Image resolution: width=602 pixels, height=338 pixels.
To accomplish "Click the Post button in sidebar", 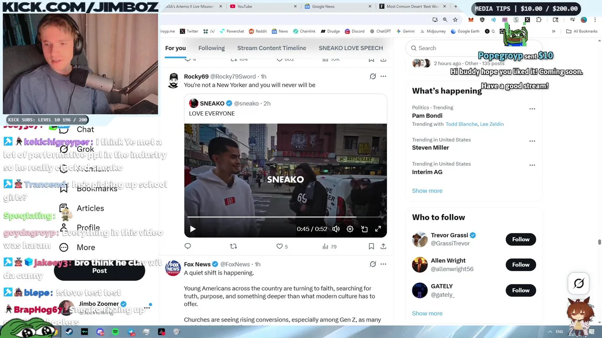I will tap(99, 270).
